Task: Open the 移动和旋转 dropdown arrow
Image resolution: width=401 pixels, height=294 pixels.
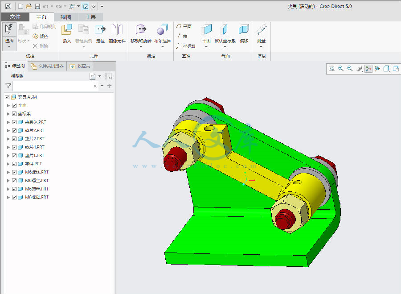Action: [141, 46]
